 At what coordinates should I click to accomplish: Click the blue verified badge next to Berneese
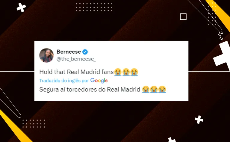coord(85,52)
